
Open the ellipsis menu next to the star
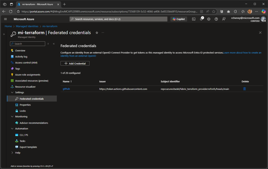[x=103, y=32]
